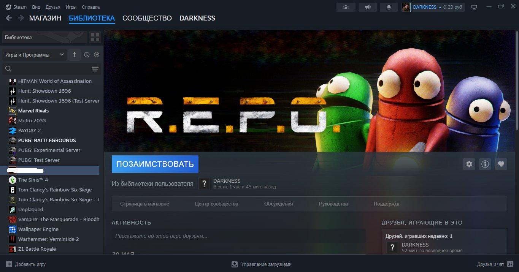Click lender DARKNESS question-mark avatar
The width and height of the screenshot is (519, 272).
coord(204,183)
